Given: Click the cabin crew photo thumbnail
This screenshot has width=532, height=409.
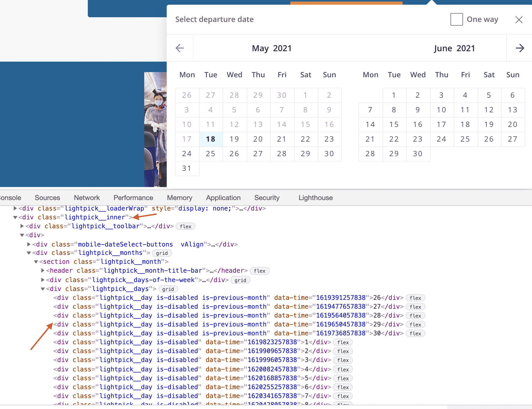Looking at the screenshot, I should pos(155,129).
